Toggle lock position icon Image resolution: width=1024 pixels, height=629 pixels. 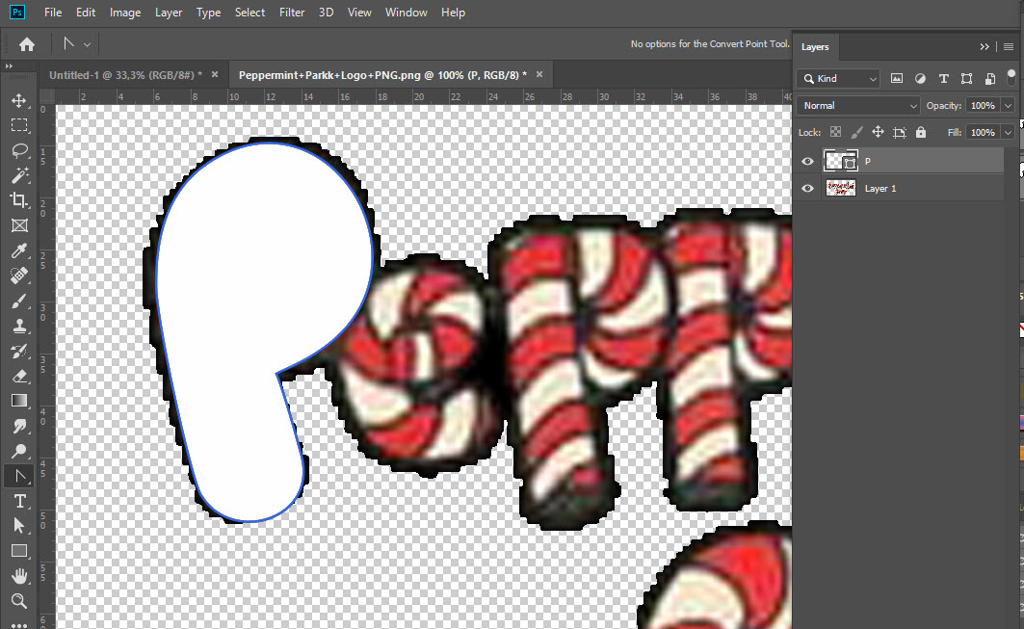pyautogui.click(x=878, y=132)
